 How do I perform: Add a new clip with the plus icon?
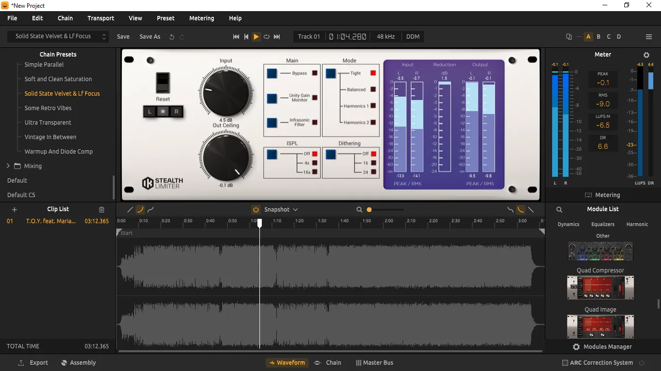(15, 210)
